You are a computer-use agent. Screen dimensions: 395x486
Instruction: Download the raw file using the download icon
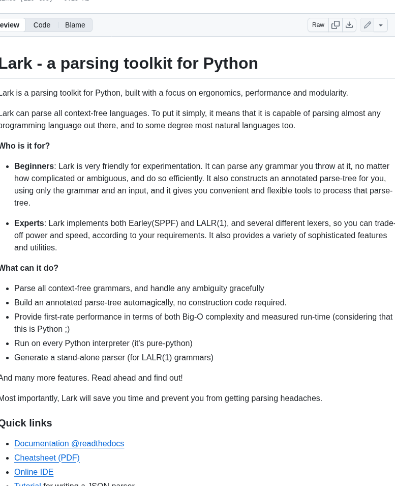pyautogui.click(x=349, y=24)
